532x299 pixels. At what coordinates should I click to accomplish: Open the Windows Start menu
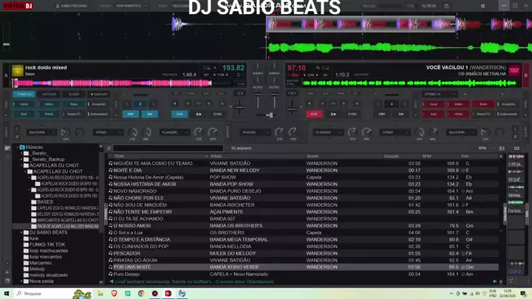[6, 293]
